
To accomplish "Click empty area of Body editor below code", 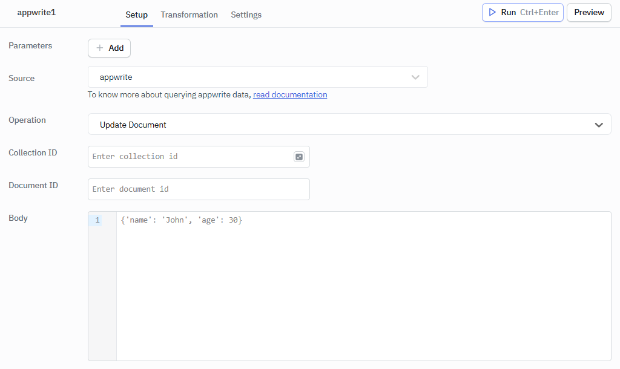I will pos(363,290).
